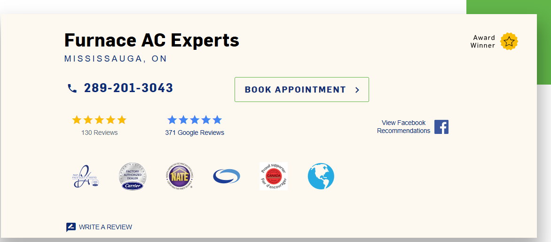Call the 289-201-3043 phone number link
The image size is (551, 242).
coord(128,88)
